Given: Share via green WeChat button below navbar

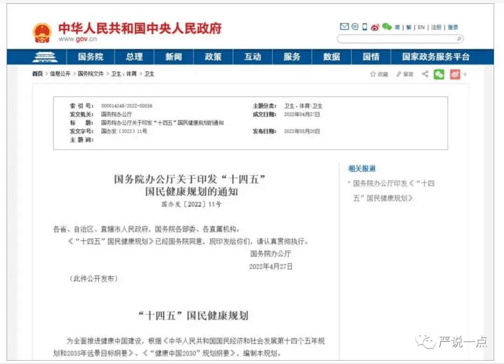Looking at the screenshot, I should click(x=439, y=74).
